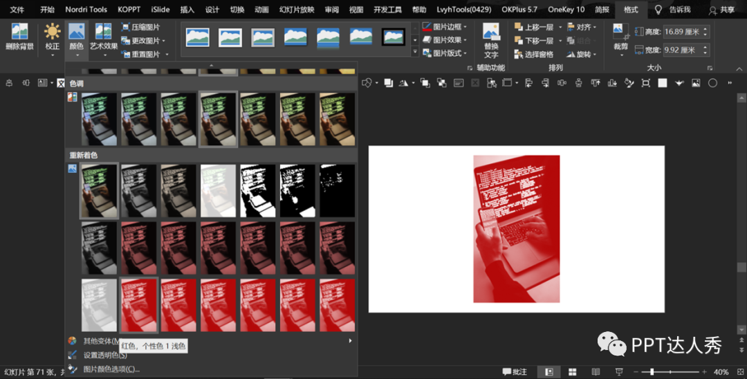
Task: Switch to slide sorter view
Action: click(x=573, y=372)
